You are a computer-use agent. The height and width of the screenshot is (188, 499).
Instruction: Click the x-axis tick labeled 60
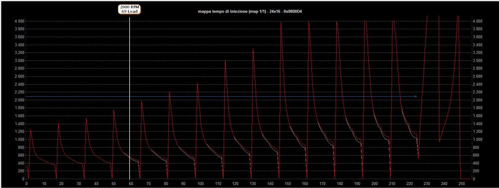point(131,184)
